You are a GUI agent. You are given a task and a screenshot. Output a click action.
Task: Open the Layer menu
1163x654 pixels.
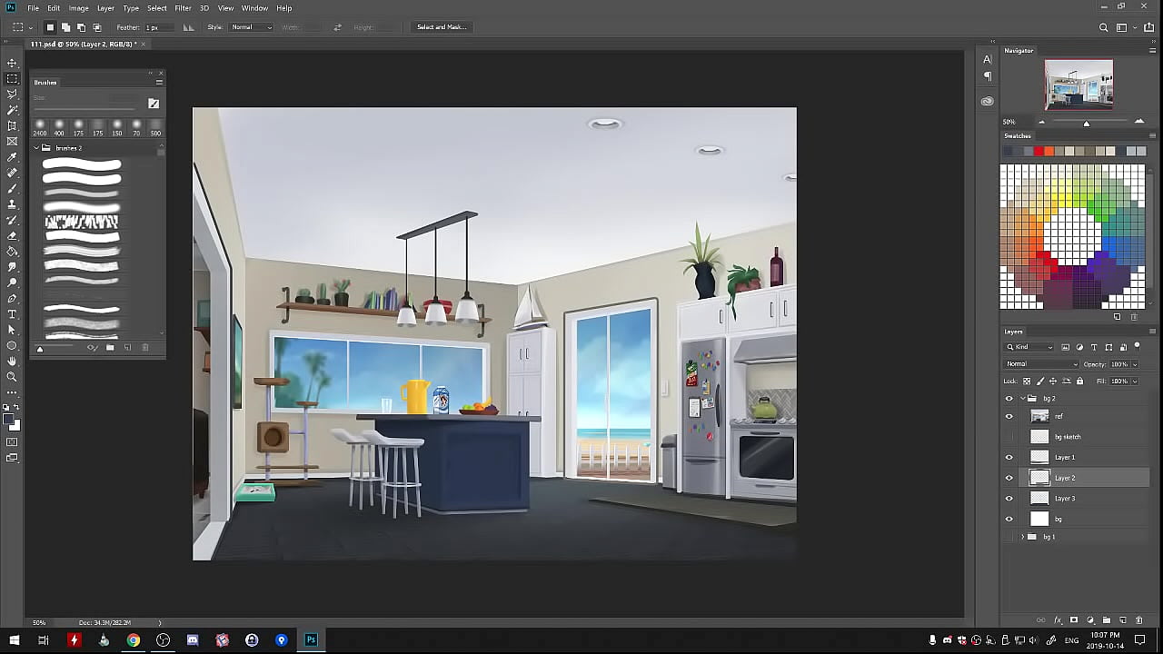(105, 8)
